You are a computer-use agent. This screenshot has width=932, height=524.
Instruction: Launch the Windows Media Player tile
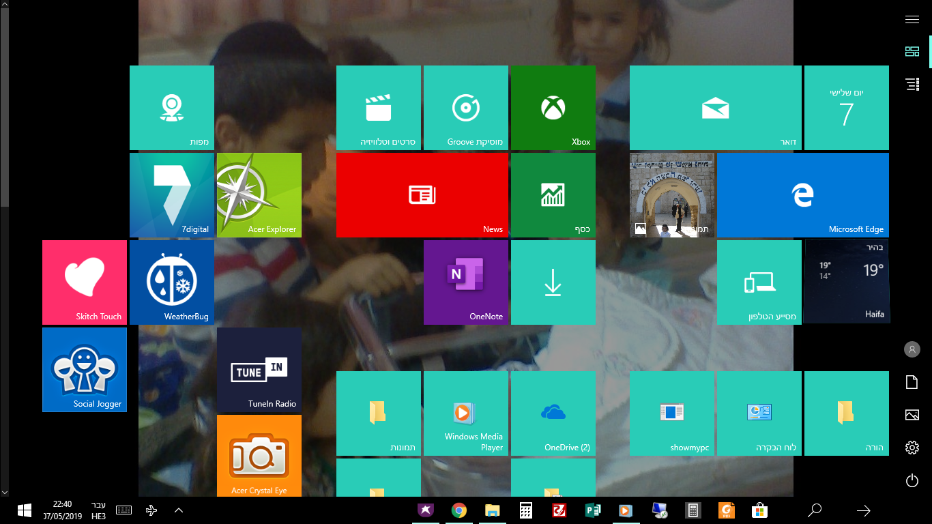point(466,413)
